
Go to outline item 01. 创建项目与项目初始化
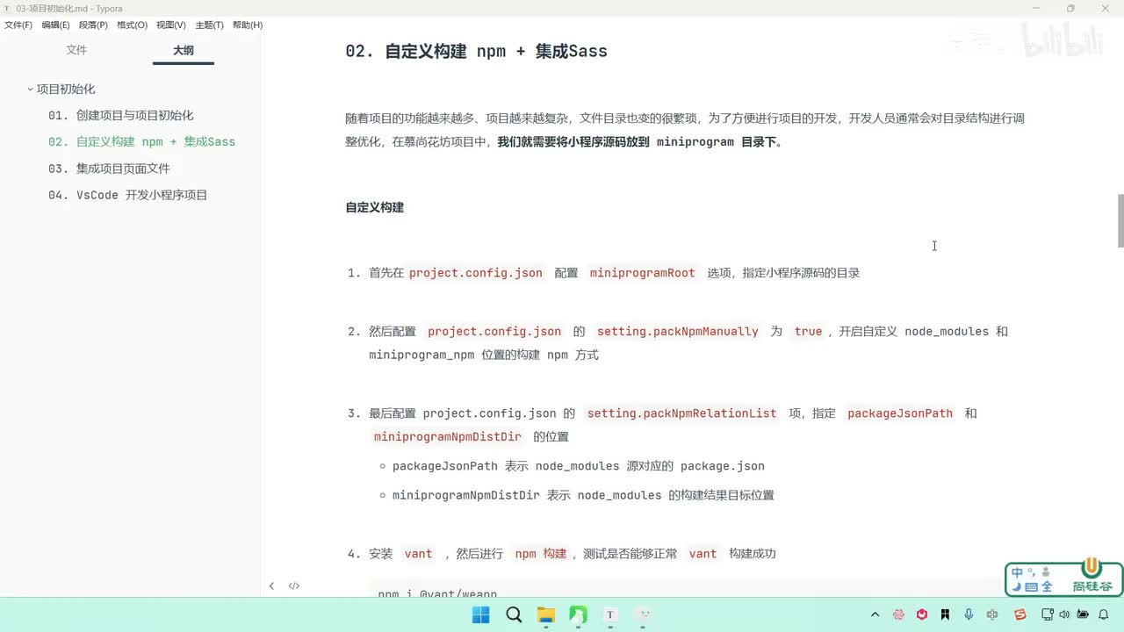point(121,115)
